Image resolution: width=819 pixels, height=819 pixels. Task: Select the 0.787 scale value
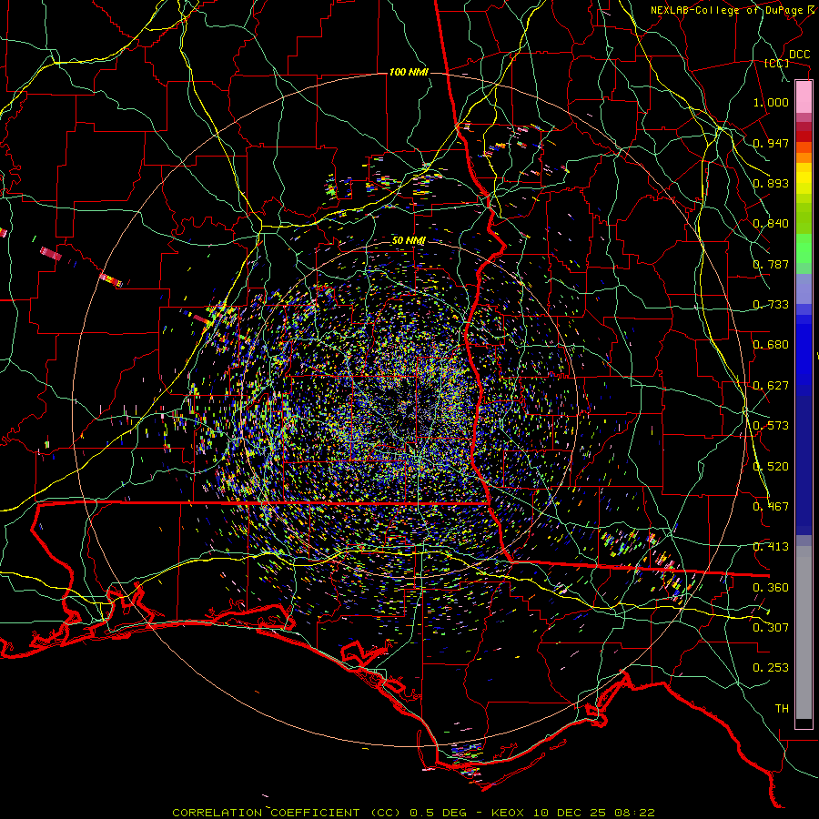pyautogui.click(x=771, y=264)
